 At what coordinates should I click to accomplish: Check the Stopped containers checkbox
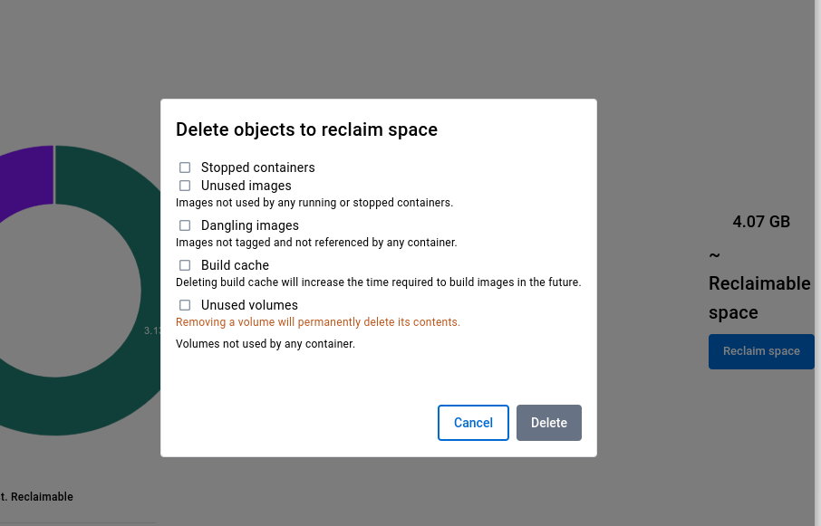pos(185,167)
